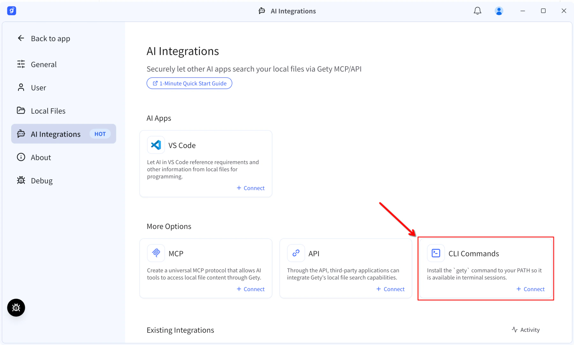Viewport: 574px width, 345px height.
Task: Maximize the window
Action: tap(543, 11)
